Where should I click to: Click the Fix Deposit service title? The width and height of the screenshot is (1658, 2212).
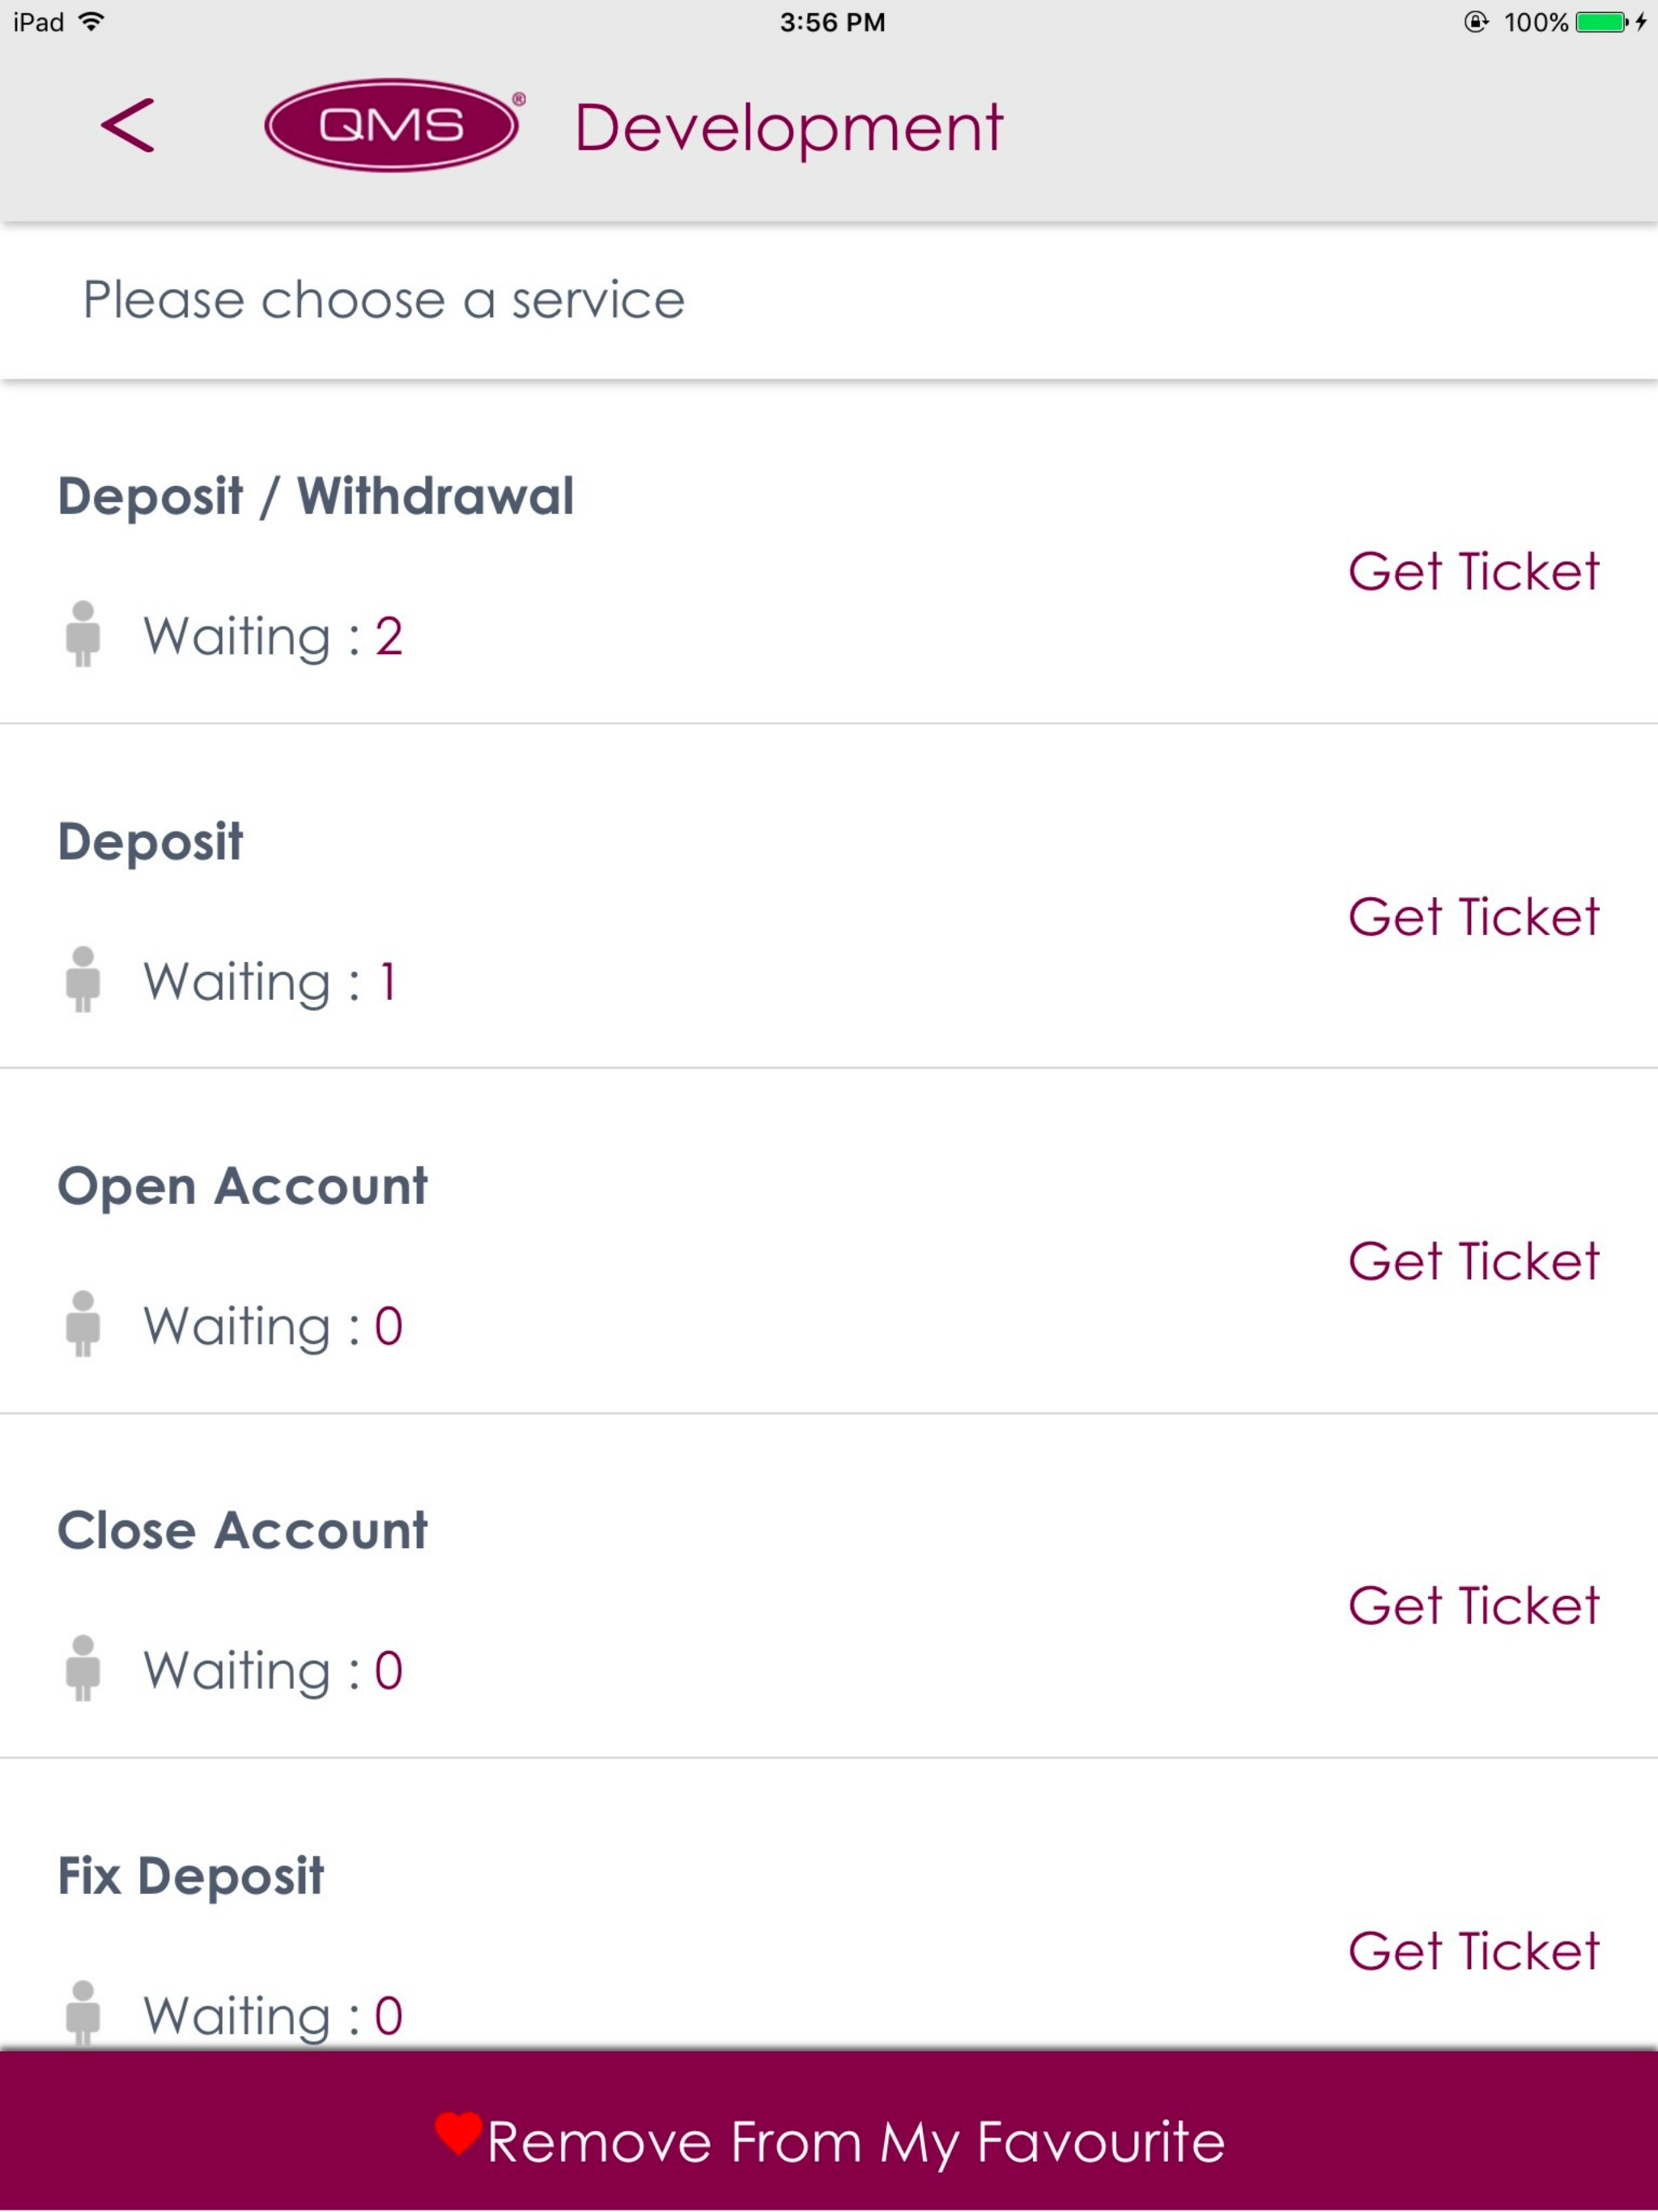191,1876
